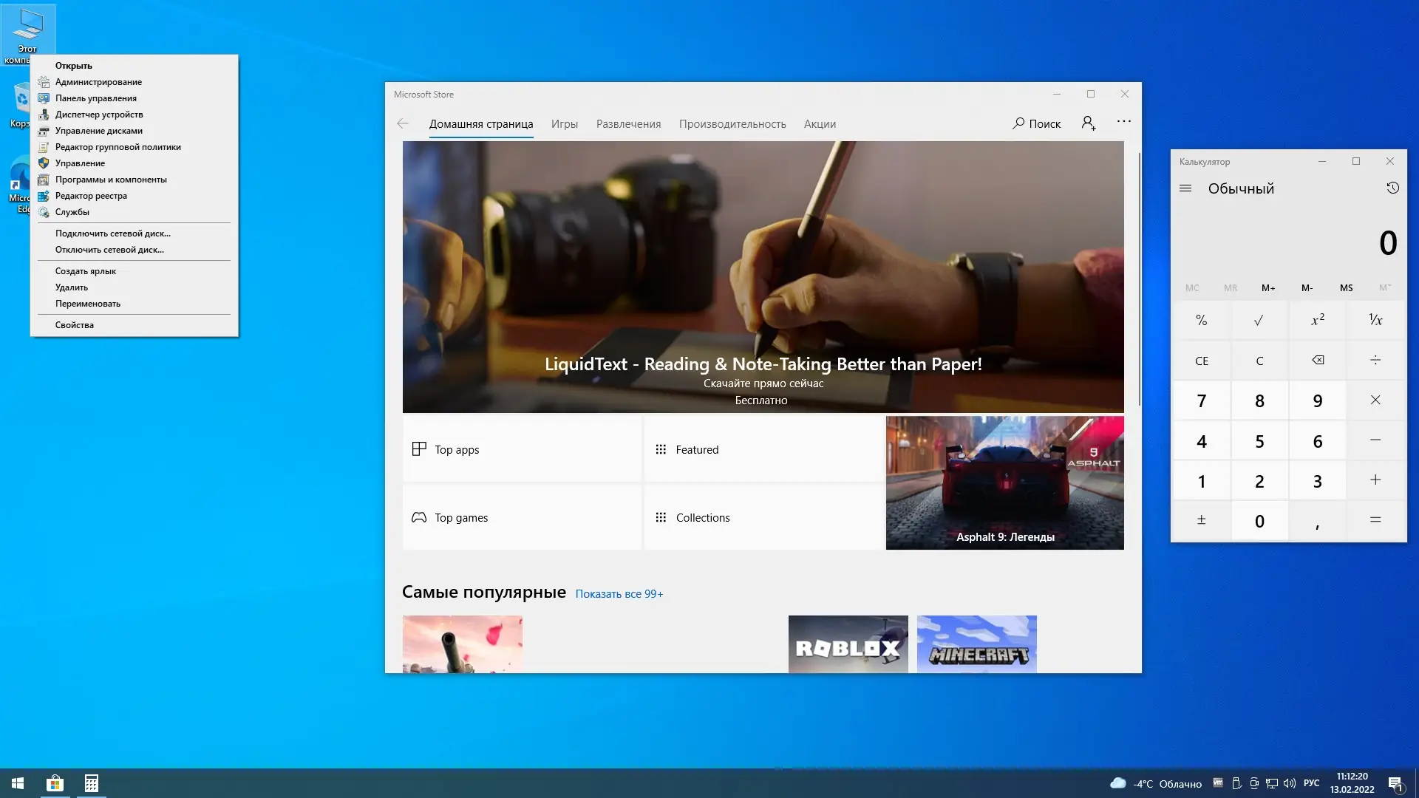Open the Asphalt 9 game thumbnail
1419x798 pixels.
point(1004,482)
